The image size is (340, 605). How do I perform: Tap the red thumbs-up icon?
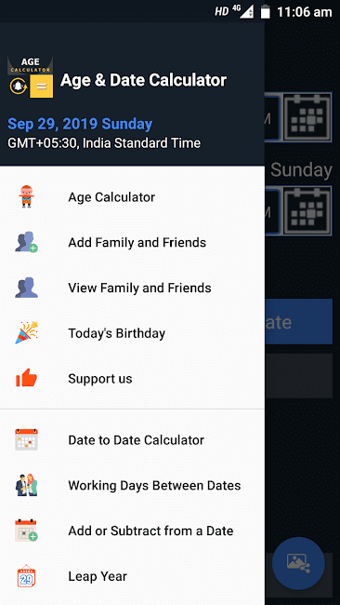click(x=26, y=378)
